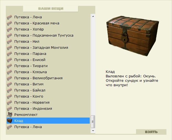Click the ticket icon beside Путевка - Енисей

coord(9,60)
